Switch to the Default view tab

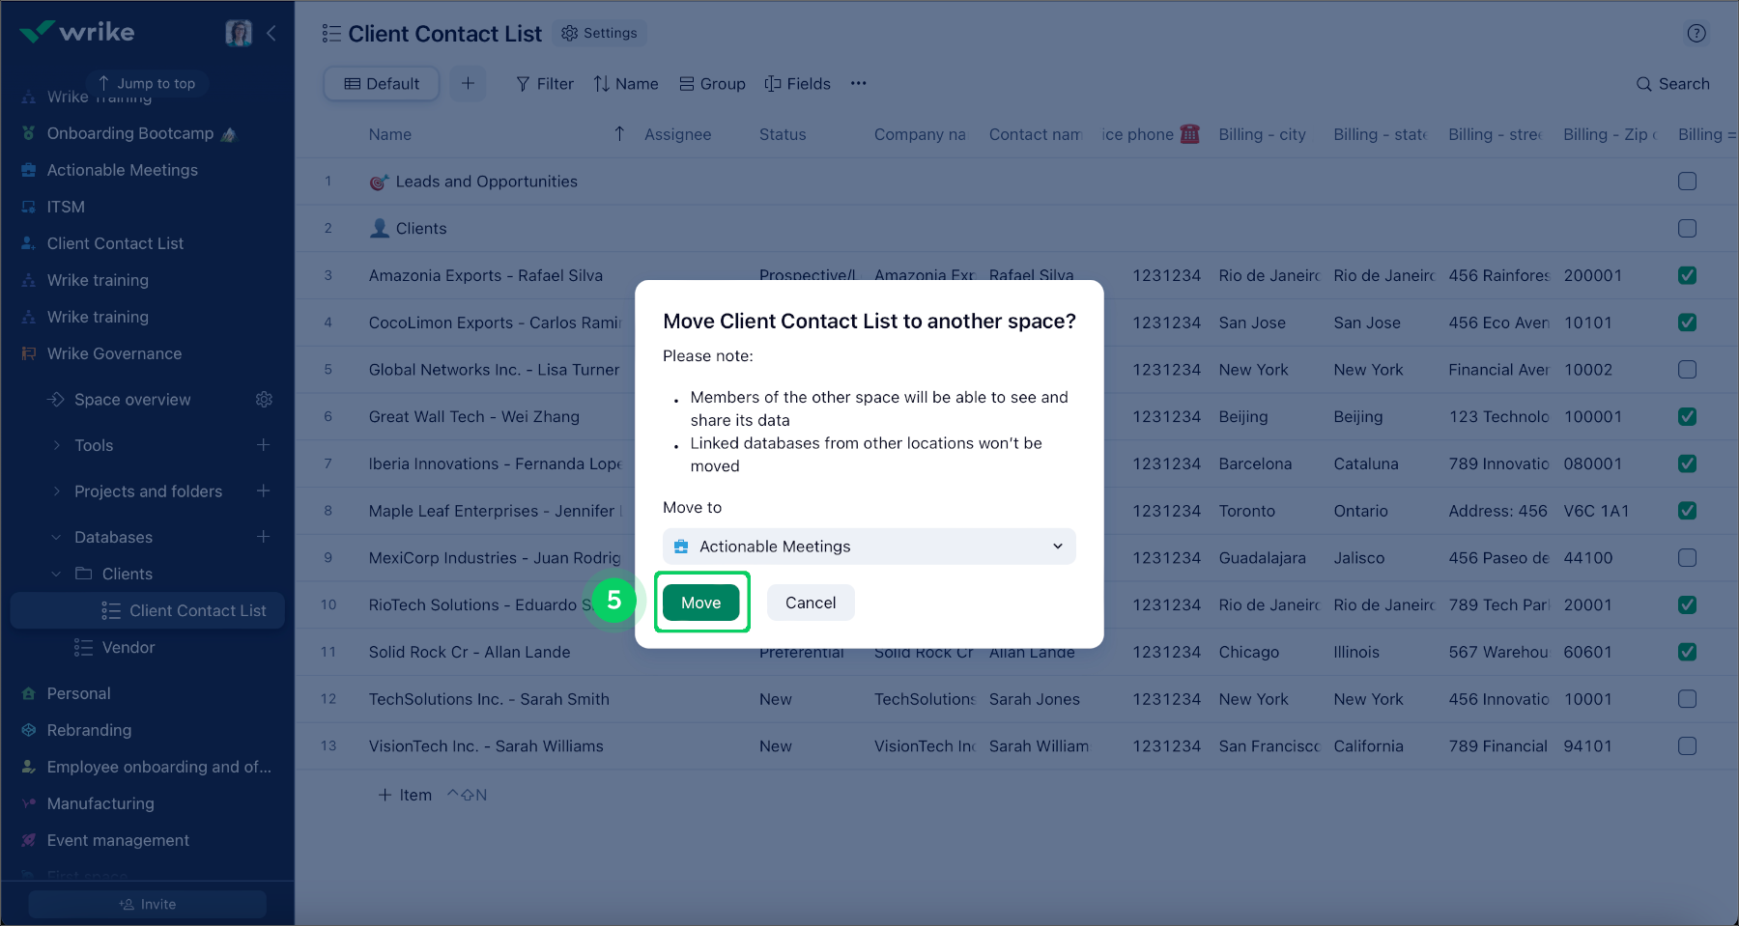(x=381, y=84)
